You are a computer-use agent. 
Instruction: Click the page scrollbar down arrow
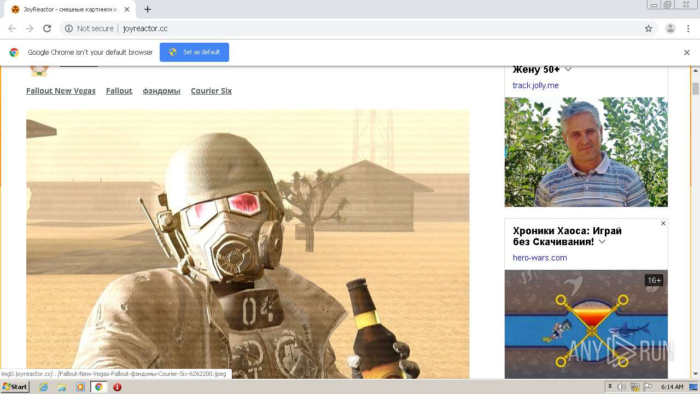pos(696,374)
